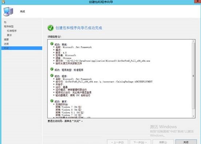Select the 程序类型 step in sidebar
Viewport: 201px width, 144px height.
[x=9, y=26]
